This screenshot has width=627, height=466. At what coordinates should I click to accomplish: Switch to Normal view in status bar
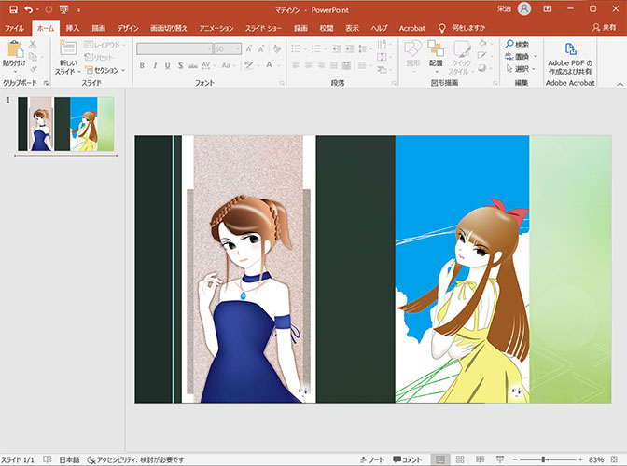(x=439, y=459)
